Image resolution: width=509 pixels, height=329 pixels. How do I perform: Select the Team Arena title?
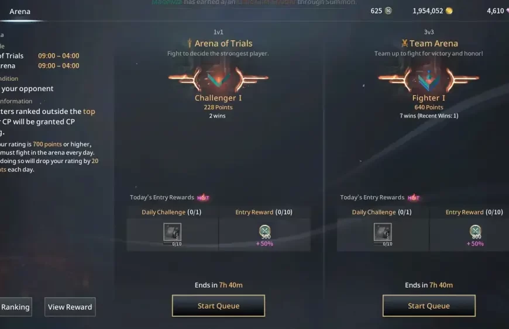point(434,43)
